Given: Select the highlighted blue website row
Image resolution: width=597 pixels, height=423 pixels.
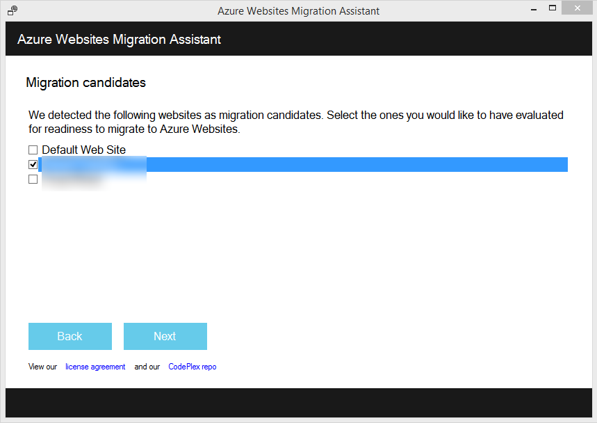Looking at the screenshot, I should [x=303, y=164].
